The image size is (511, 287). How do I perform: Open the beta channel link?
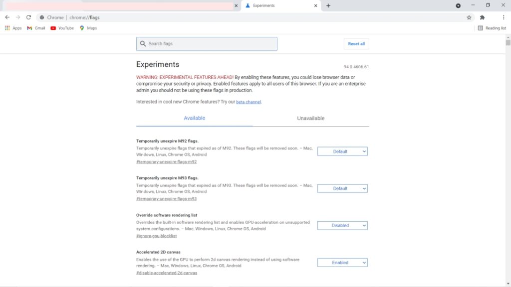point(249,102)
